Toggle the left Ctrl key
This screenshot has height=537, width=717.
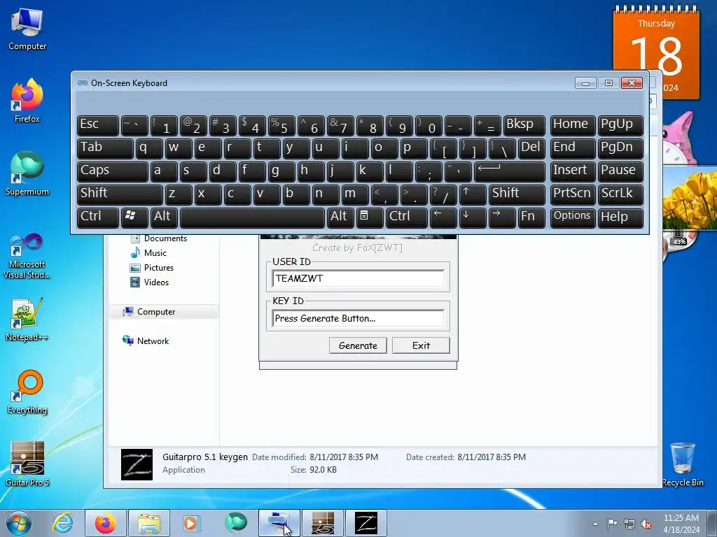tap(98, 217)
